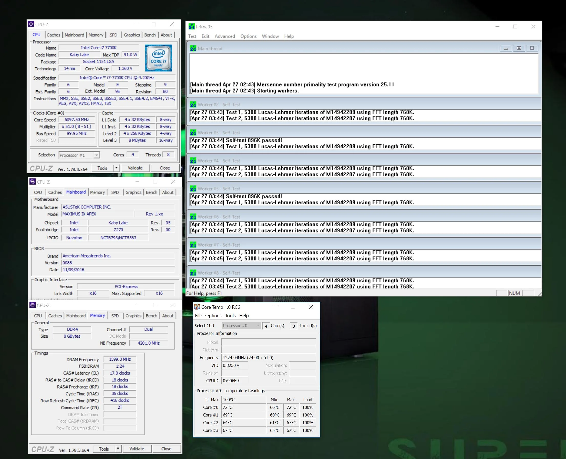566x459 pixels.
Task: Click the Main thread window icon
Action: coord(193,48)
